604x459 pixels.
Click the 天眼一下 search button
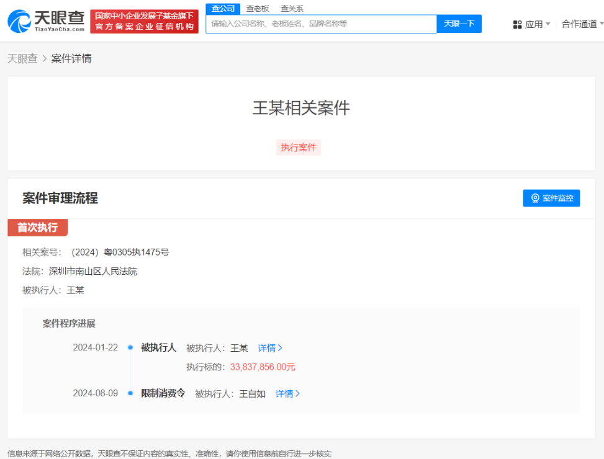pyautogui.click(x=459, y=24)
